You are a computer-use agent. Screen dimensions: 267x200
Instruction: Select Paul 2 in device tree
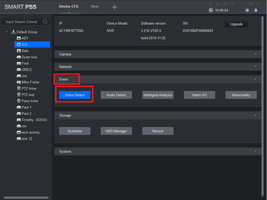[x=26, y=113]
